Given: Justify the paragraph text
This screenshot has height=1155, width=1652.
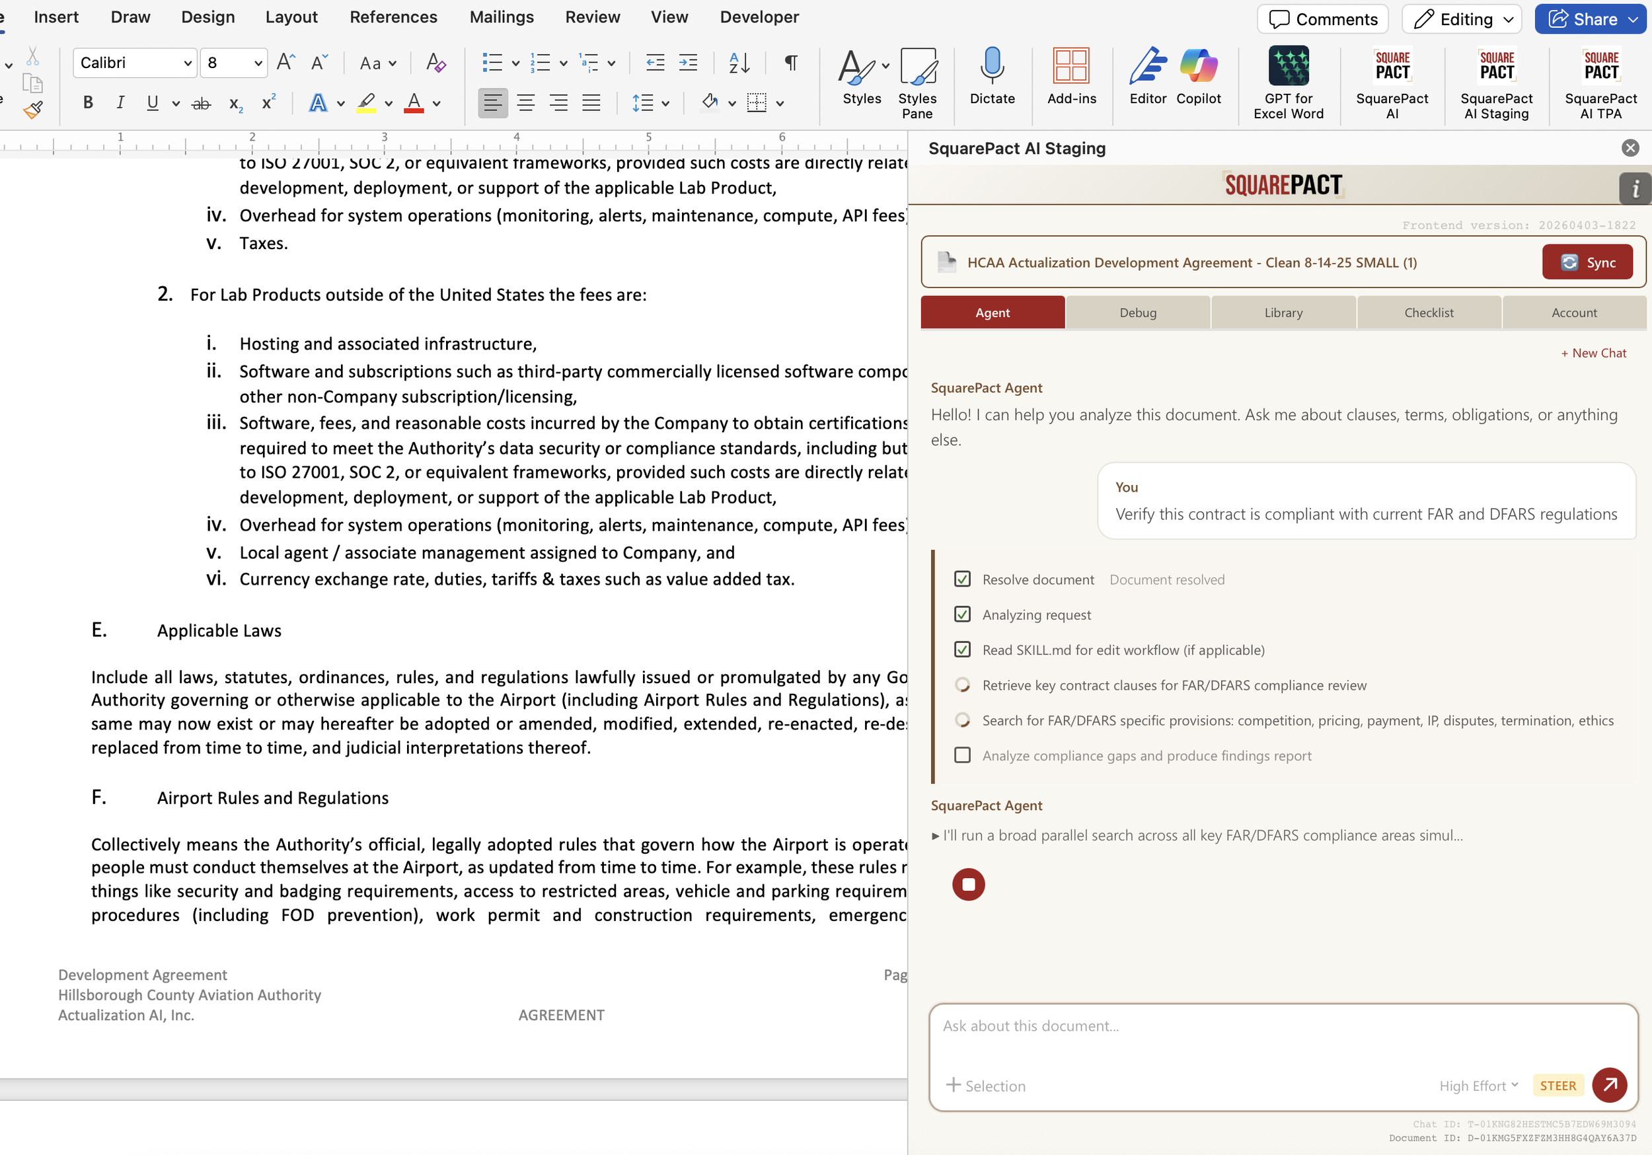Looking at the screenshot, I should coord(591,103).
